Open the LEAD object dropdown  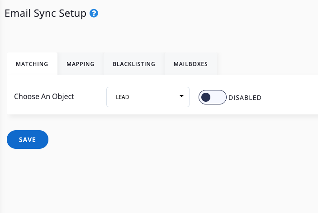(x=147, y=97)
